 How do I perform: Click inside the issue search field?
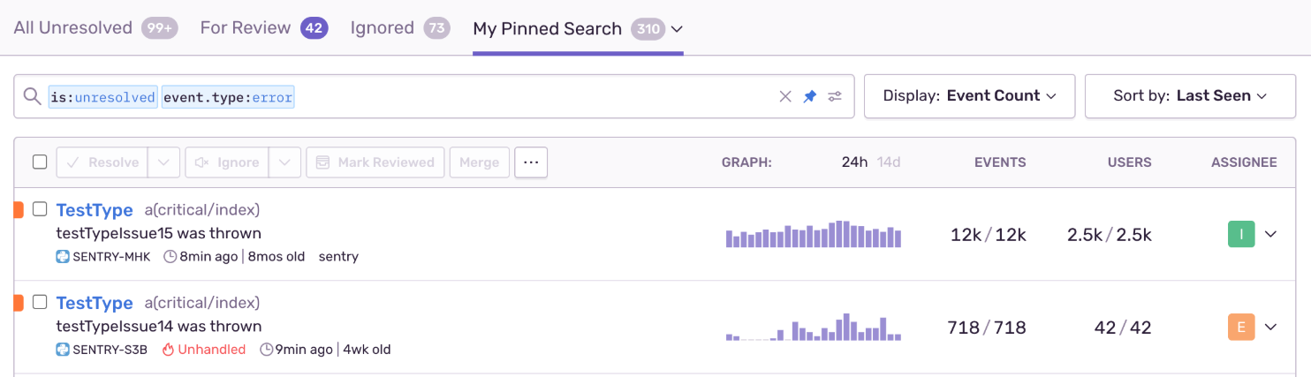pyautogui.click(x=530, y=96)
